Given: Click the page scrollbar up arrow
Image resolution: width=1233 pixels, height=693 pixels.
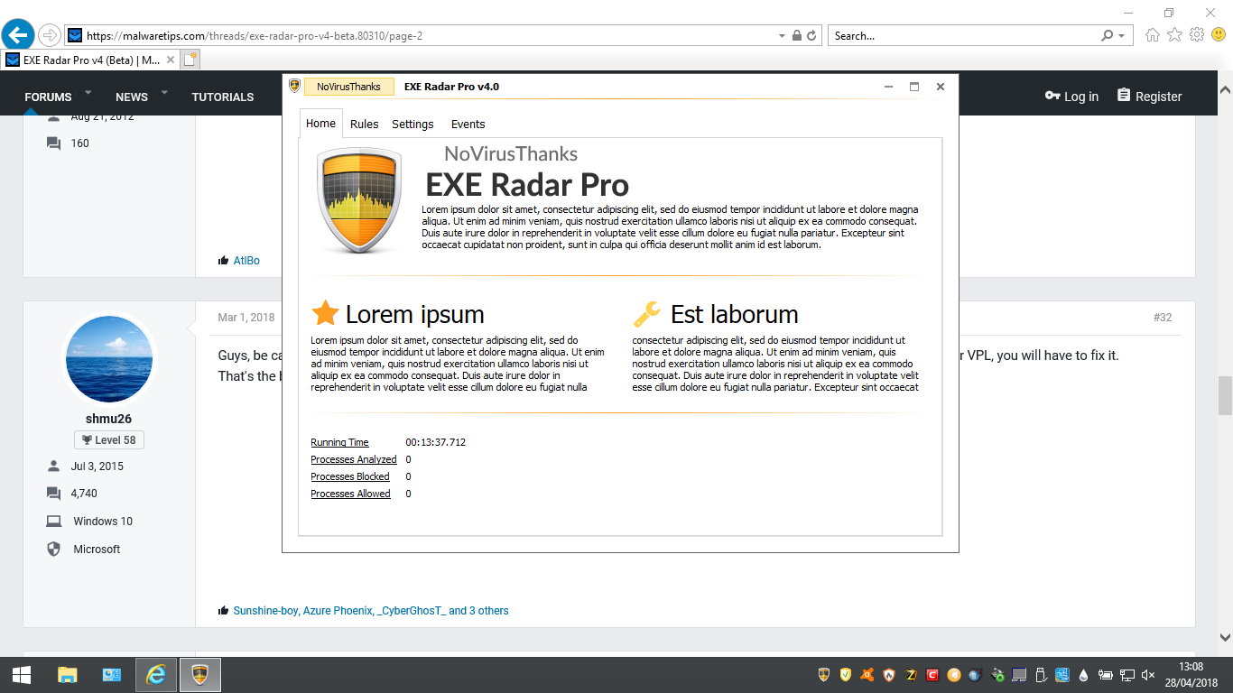Looking at the screenshot, I should [x=1225, y=89].
